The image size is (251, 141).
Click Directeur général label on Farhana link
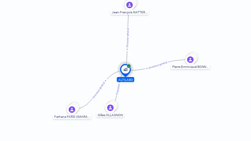(x=99, y=90)
